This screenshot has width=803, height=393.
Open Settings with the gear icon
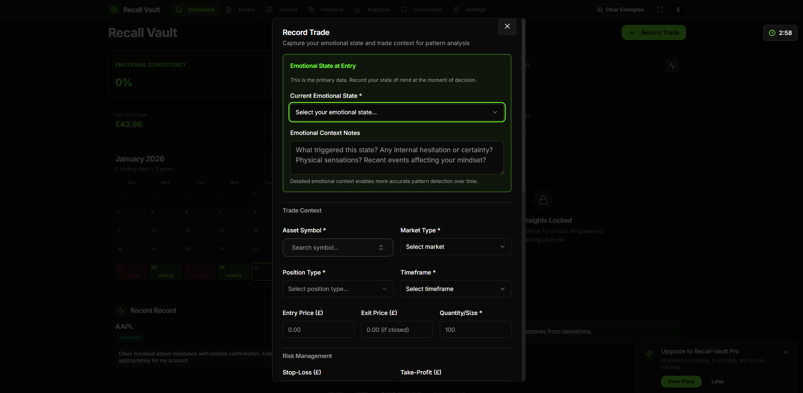[456, 9]
